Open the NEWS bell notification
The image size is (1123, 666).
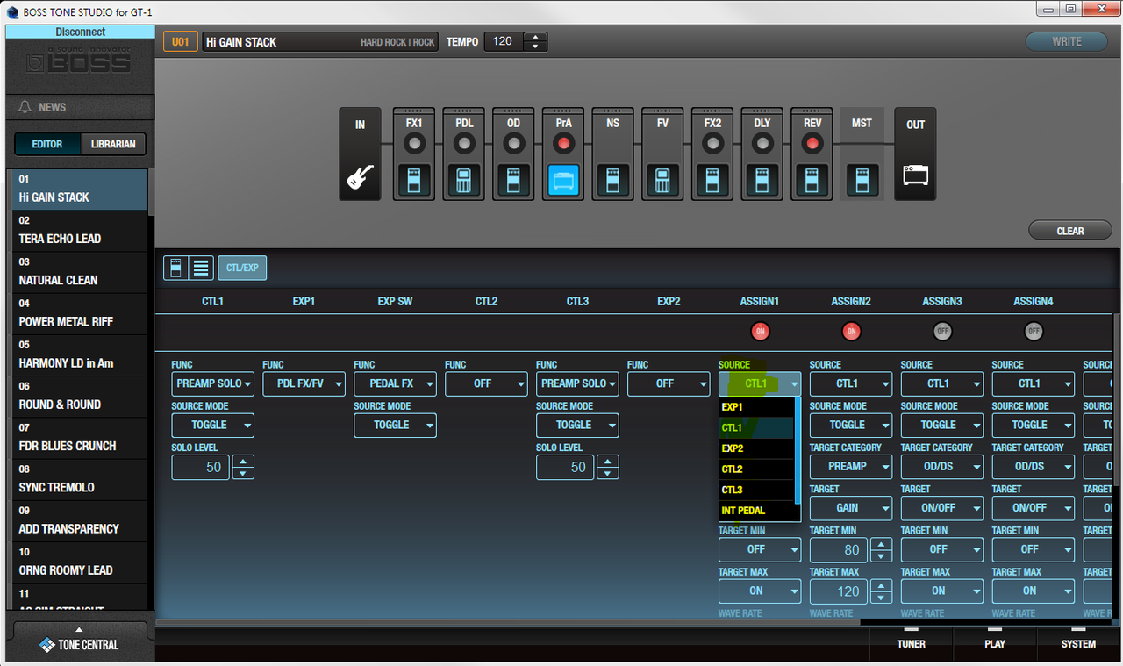click(25, 107)
